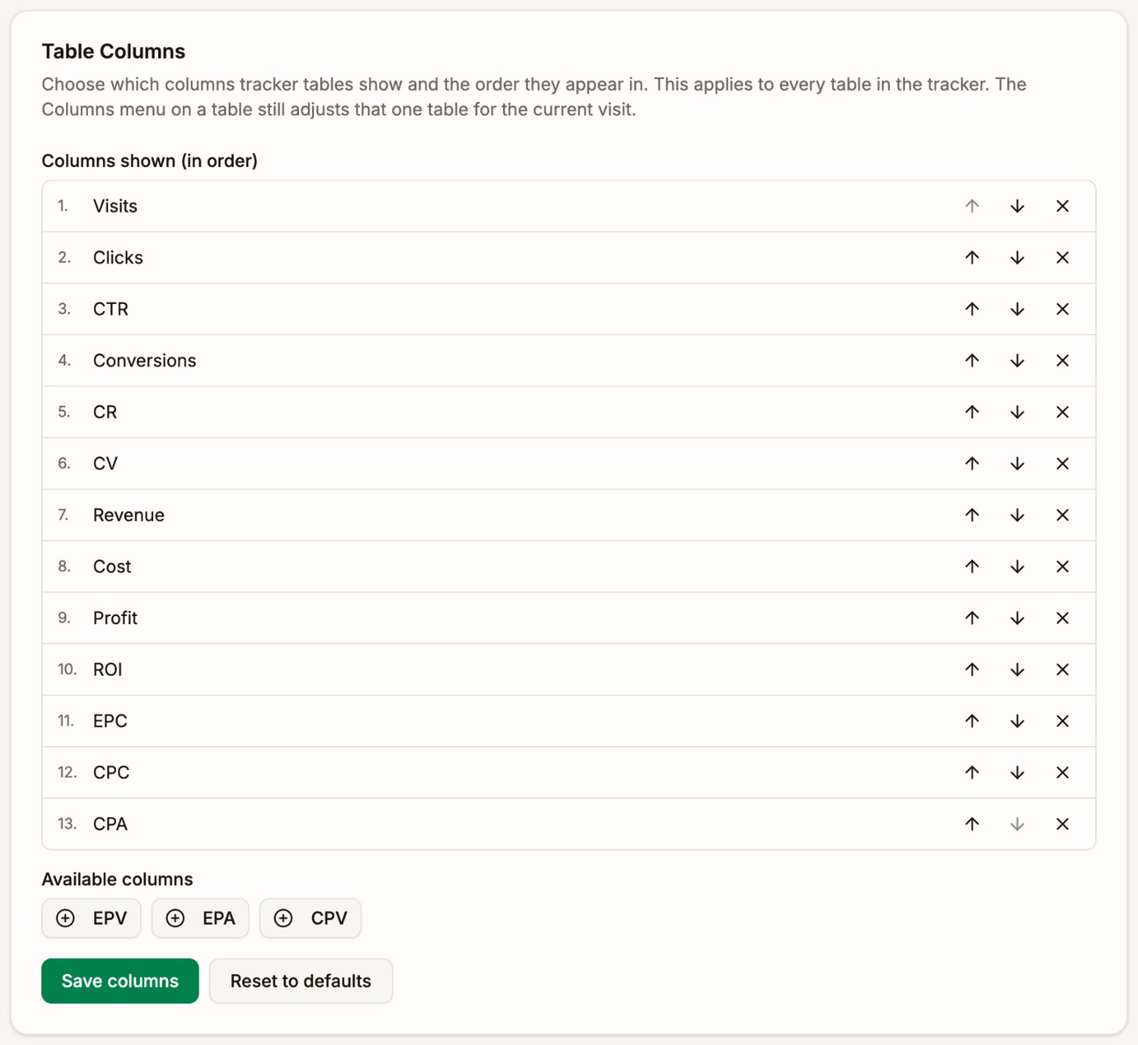
Task: Move ROI column down
Action: (x=1017, y=670)
